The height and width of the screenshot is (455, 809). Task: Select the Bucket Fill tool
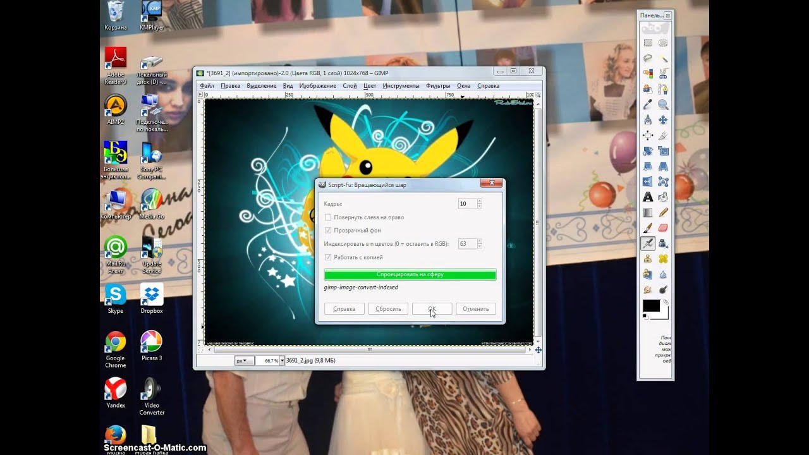click(x=663, y=197)
